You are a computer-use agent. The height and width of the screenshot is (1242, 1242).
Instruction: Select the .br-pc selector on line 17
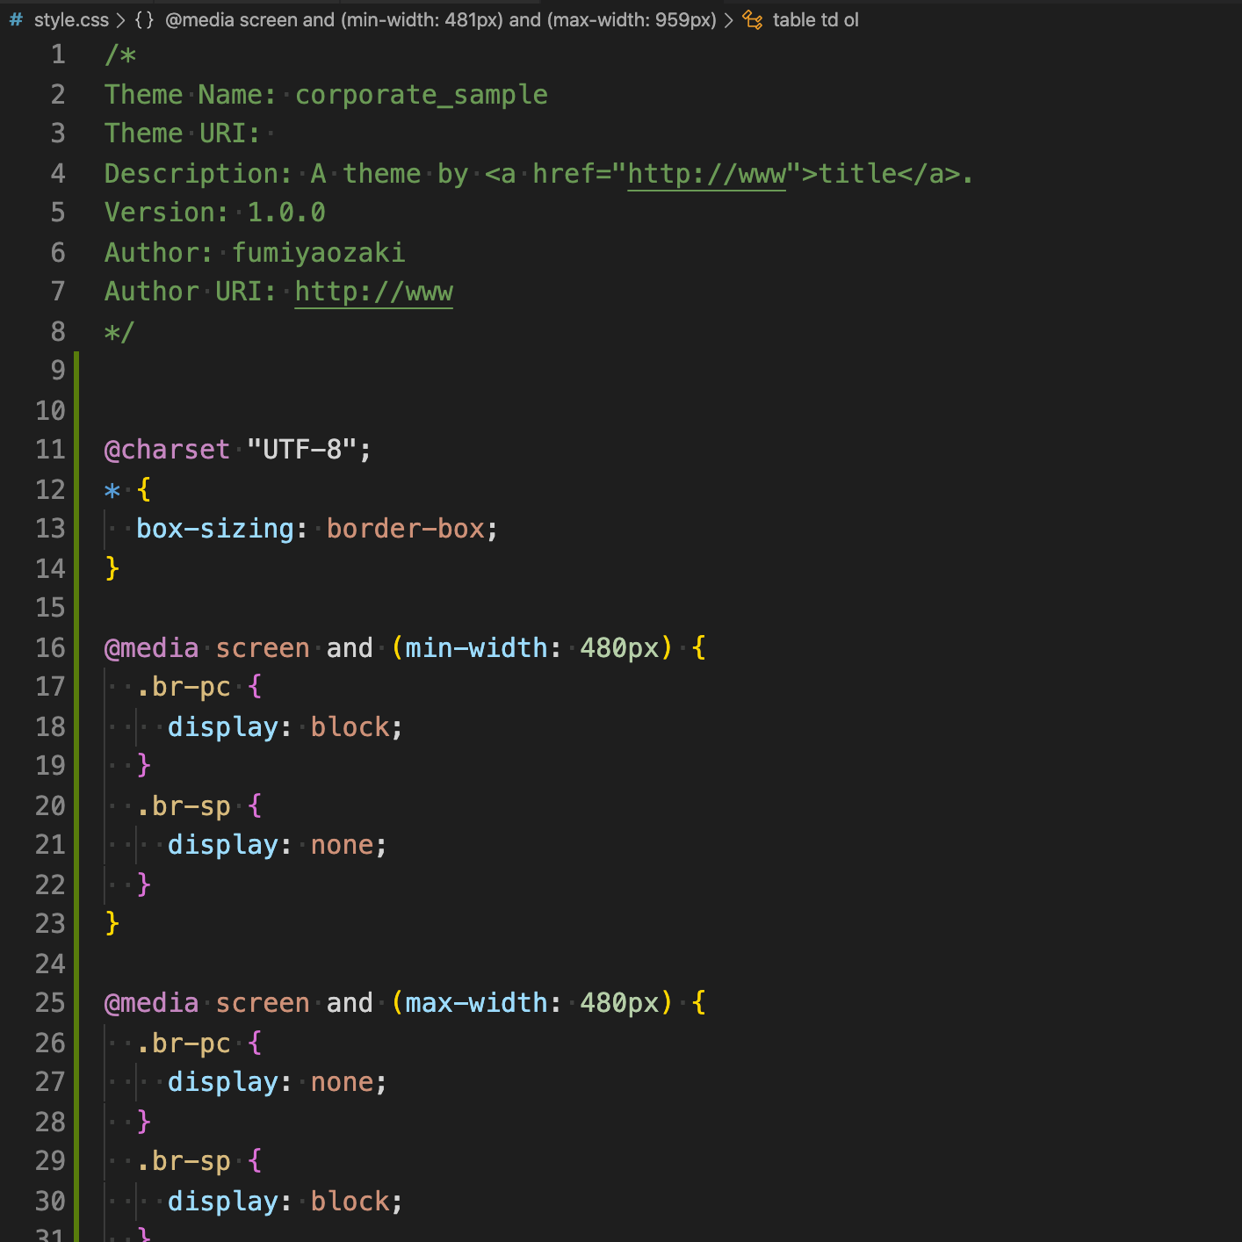click(184, 686)
